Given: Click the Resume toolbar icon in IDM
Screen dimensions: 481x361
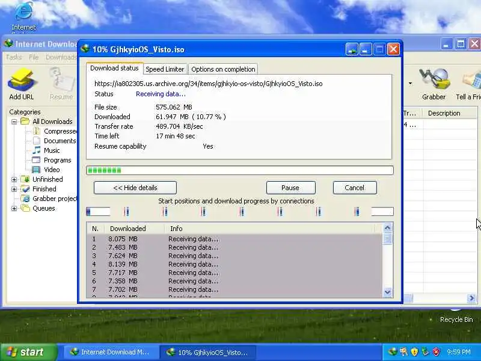Looking at the screenshot, I should tap(61, 84).
